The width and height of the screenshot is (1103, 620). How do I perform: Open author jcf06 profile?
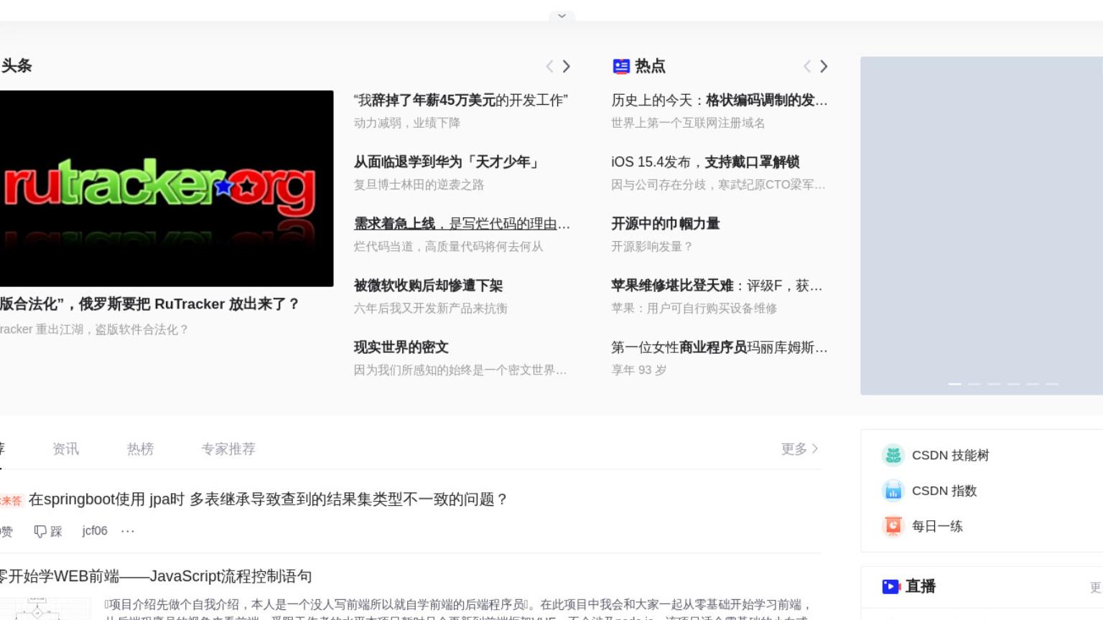[95, 531]
